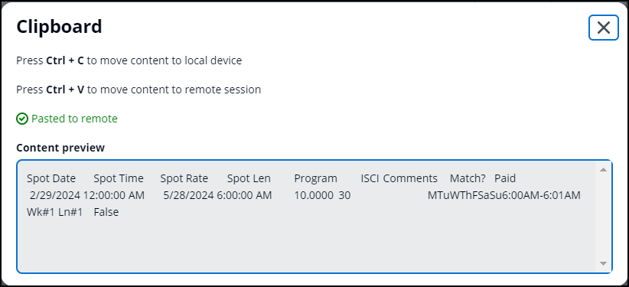Click the Content preview scrollbar track
Viewport: 629px width, 287px height.
pos(602,217)
